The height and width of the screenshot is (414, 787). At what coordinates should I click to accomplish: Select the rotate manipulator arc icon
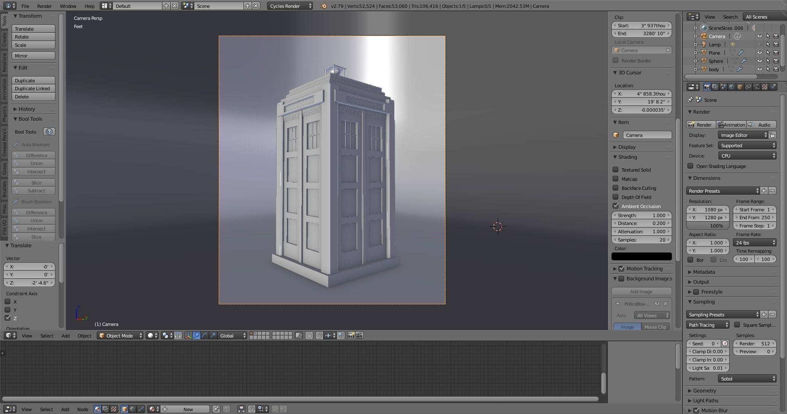(x=205, y=335)
